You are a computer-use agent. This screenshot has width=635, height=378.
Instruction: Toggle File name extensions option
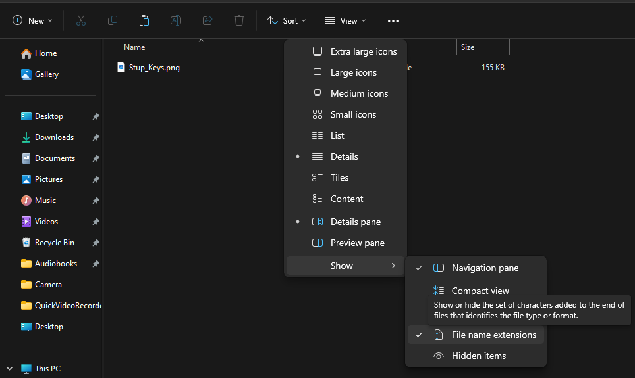point(493,335)
